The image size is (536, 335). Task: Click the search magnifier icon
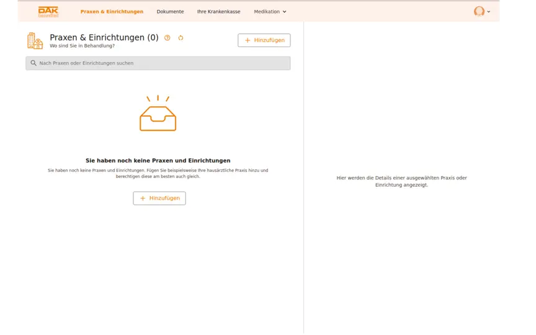[33, 63]
